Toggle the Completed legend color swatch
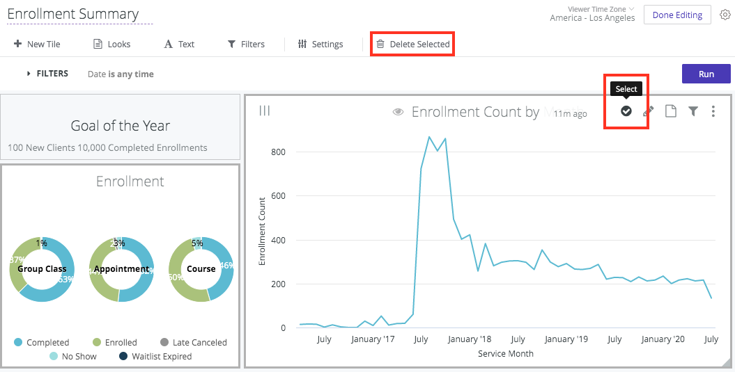Viewport: 735px width, 372px height. (17, 342)
